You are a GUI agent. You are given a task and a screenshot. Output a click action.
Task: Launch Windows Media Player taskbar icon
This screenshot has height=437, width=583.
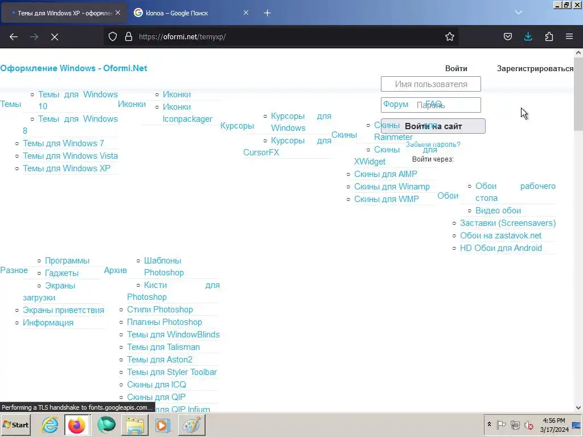[x=162, y=425]
